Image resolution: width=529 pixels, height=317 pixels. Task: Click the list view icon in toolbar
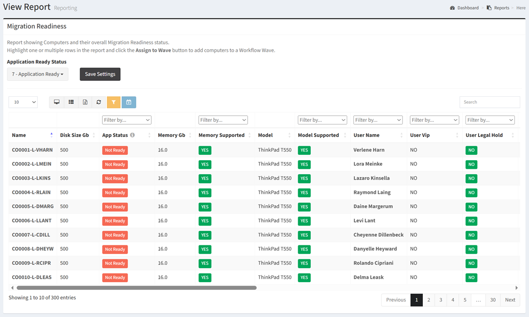pos(71,102)
